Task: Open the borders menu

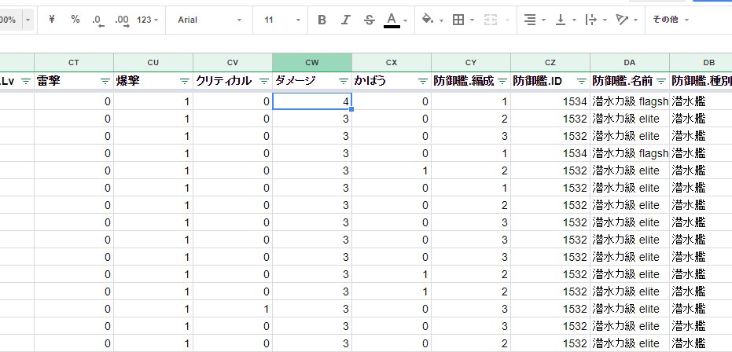Action: (x=462, y=20)
